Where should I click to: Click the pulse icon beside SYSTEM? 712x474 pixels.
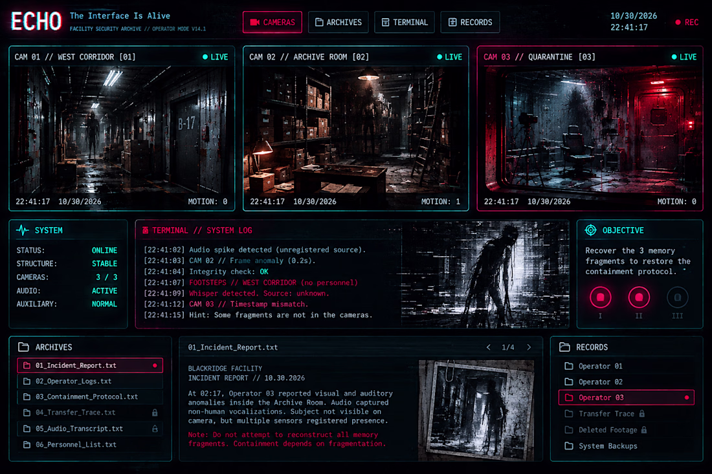pyautogui.click(x=22, y=230)
